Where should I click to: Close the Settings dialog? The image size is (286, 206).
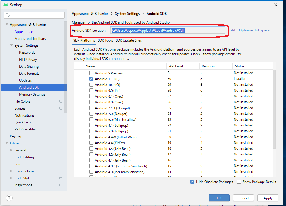pos(276,5)
